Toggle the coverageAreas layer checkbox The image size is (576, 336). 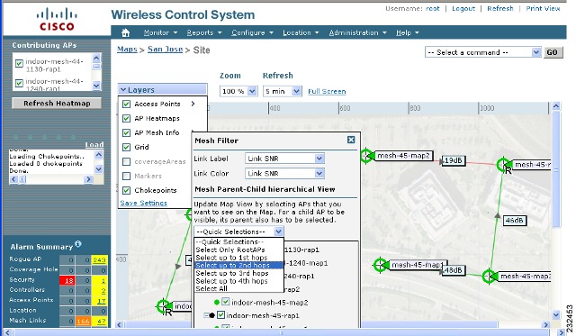126,162
